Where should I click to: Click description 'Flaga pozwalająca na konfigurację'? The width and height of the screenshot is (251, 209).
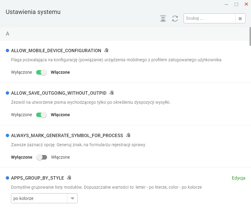(x=116, y=60)
